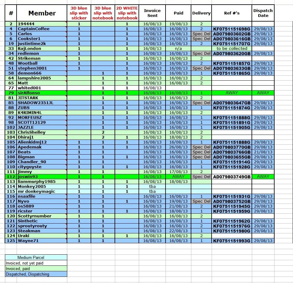Select os5889's paid date 21/08/13
This screenshot has height=283, width=293.
tap(178, 206)
